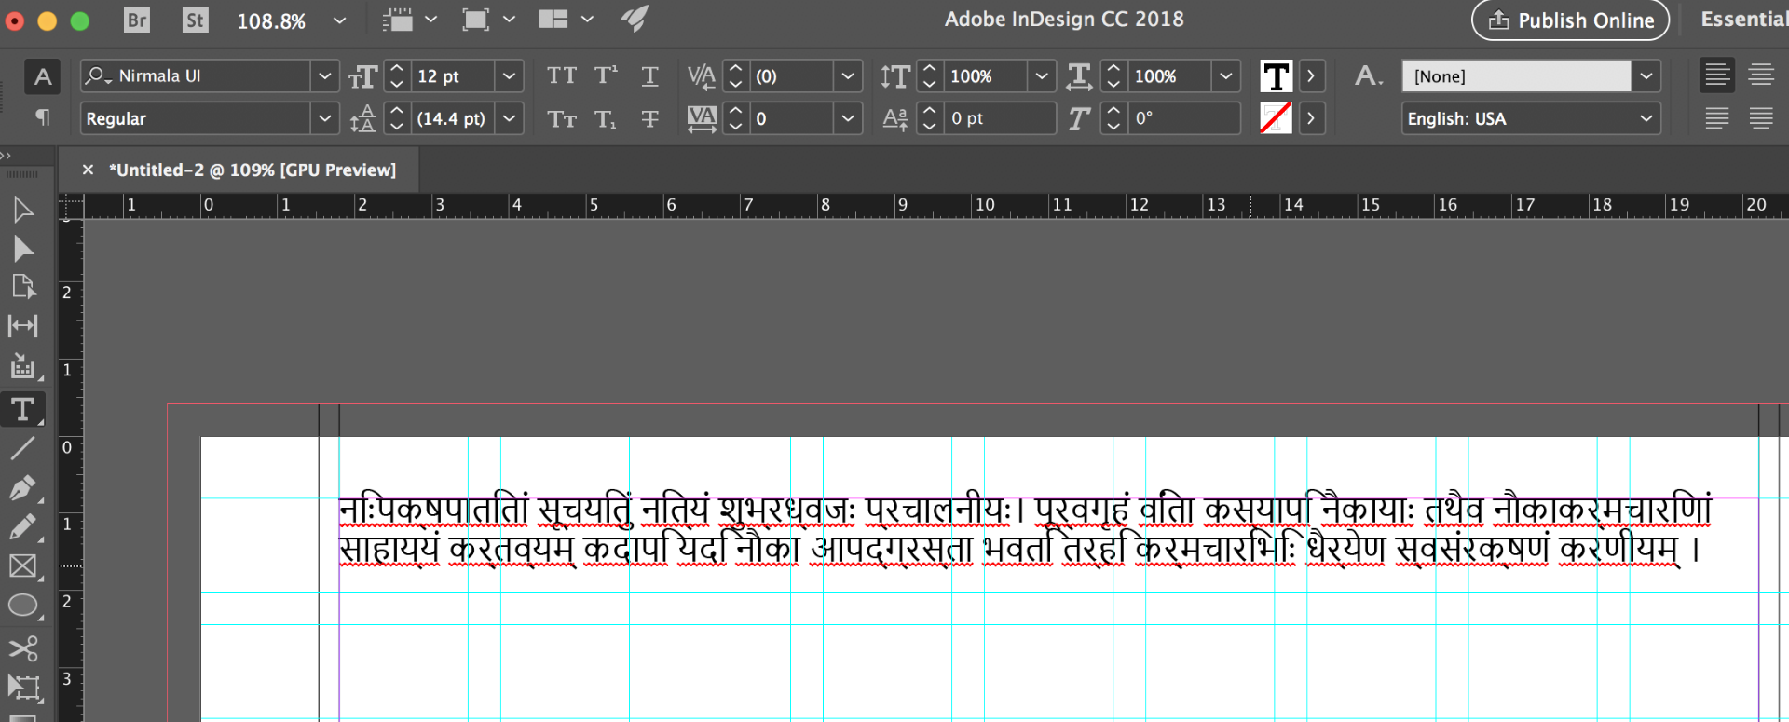Open the Arrange Documents menu icon
The image size is (1789, 722).
(565, 20)
